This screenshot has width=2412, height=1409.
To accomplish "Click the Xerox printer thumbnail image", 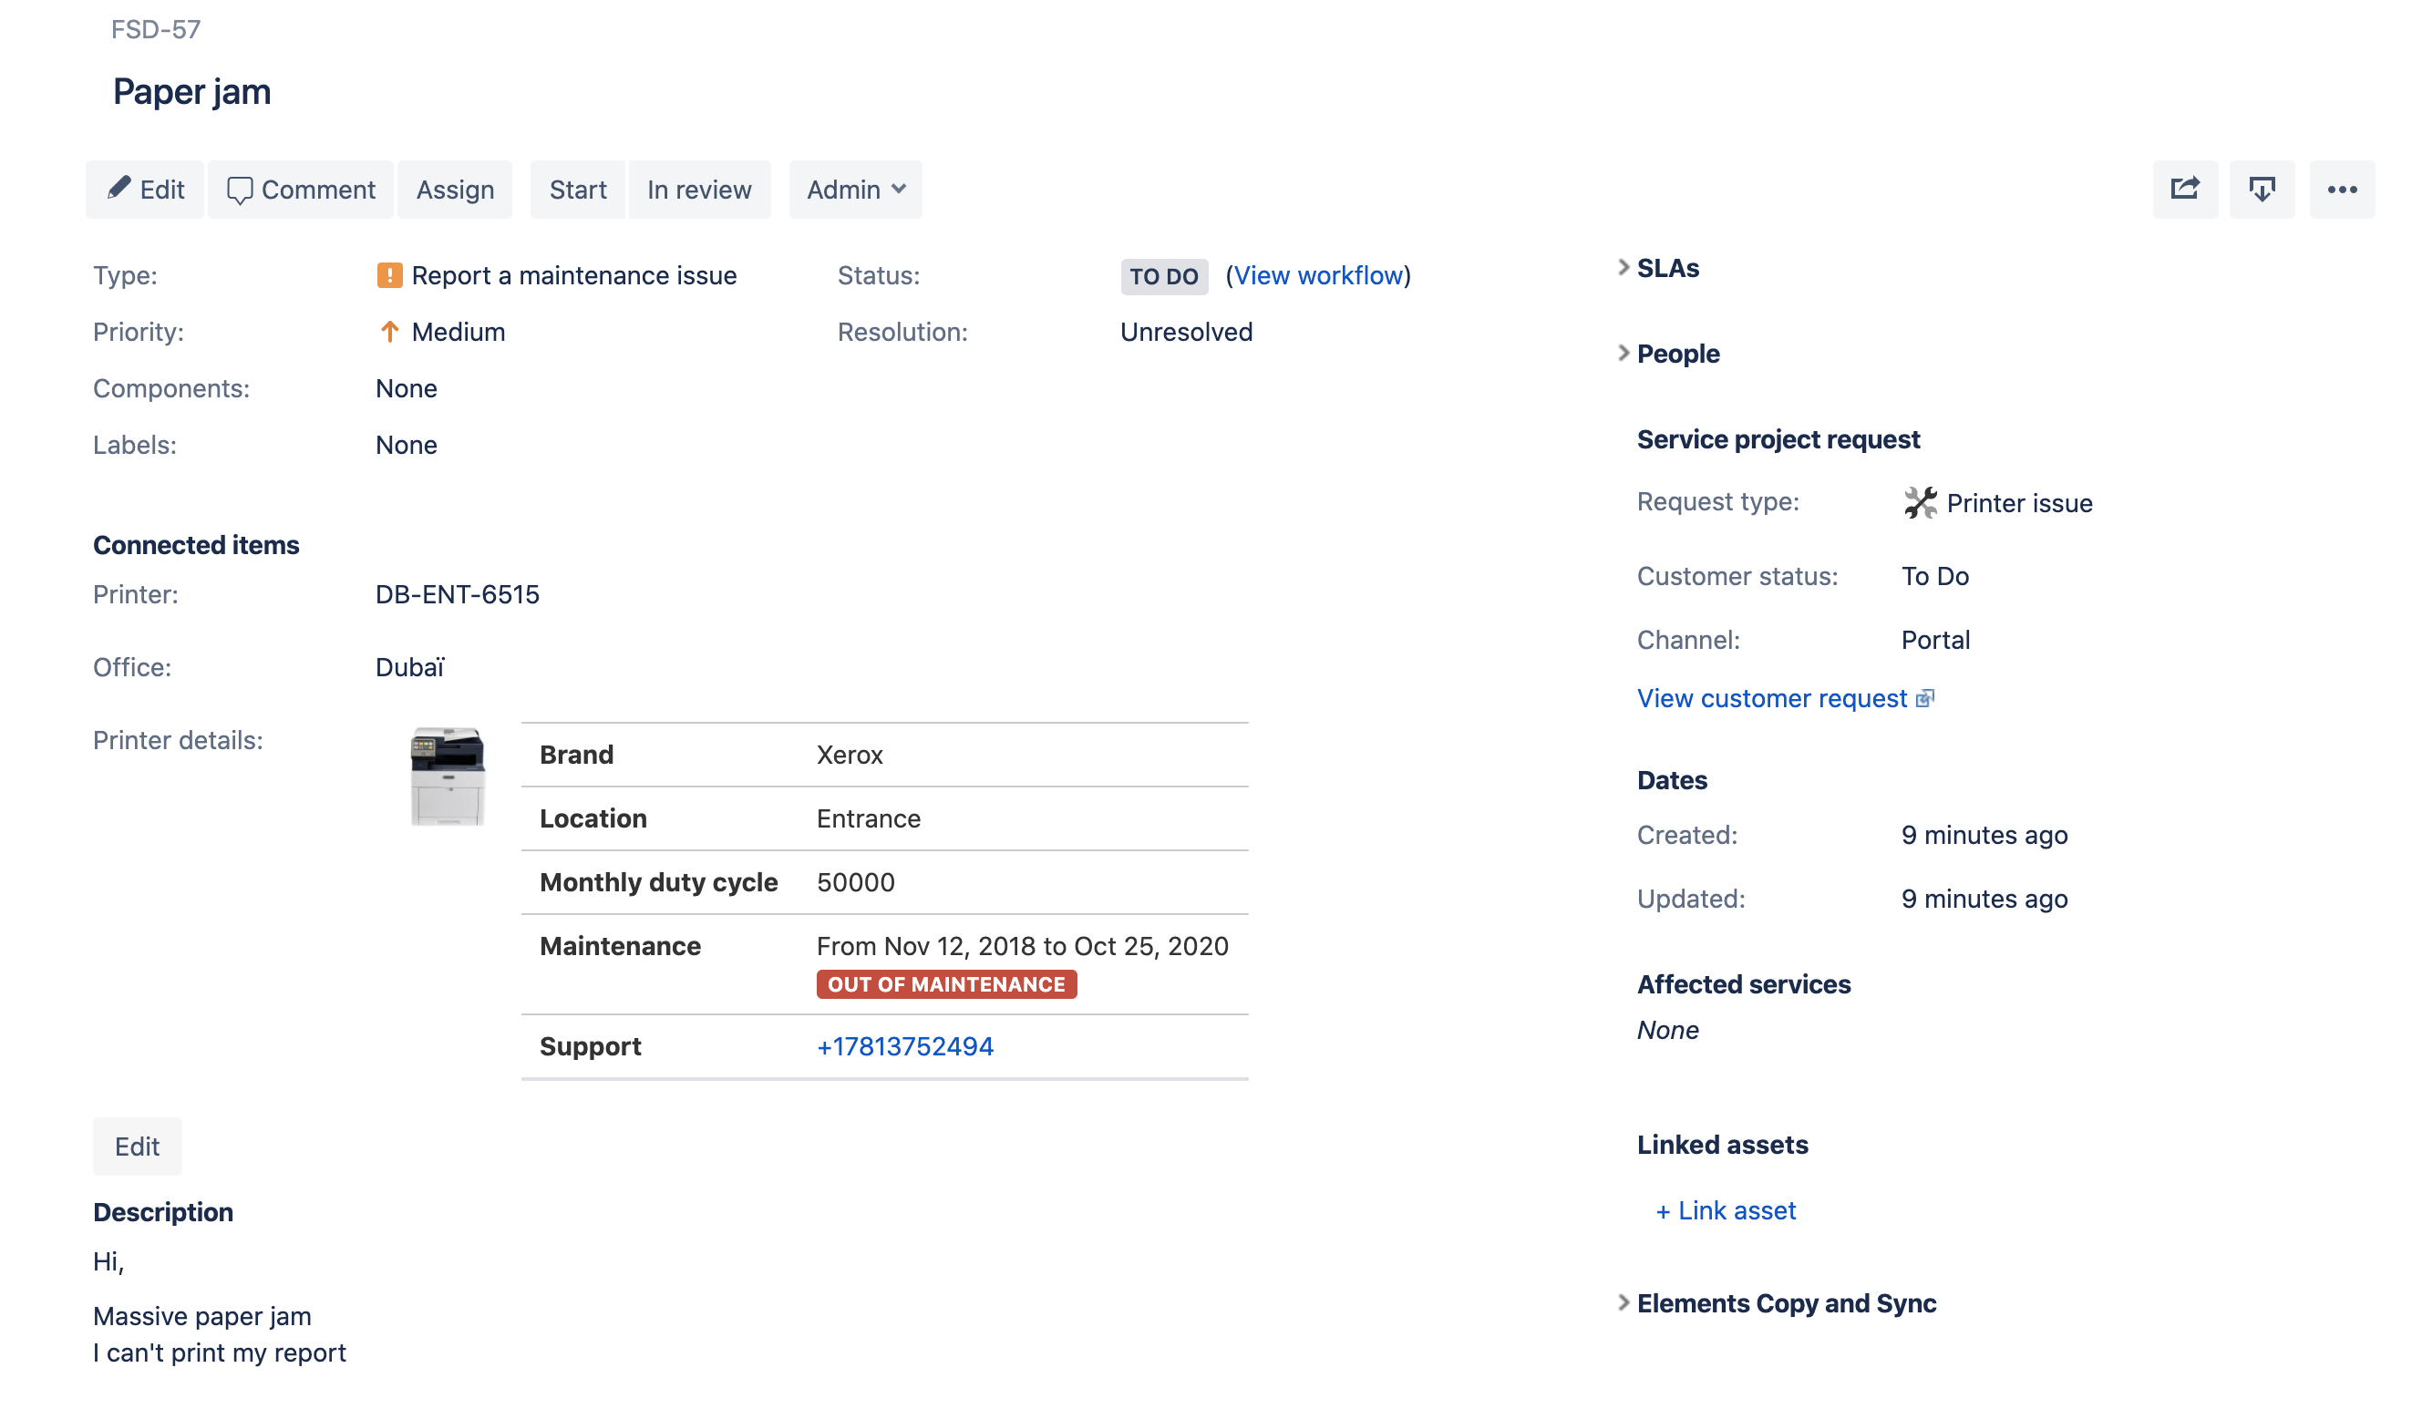I will coord(447,776).
